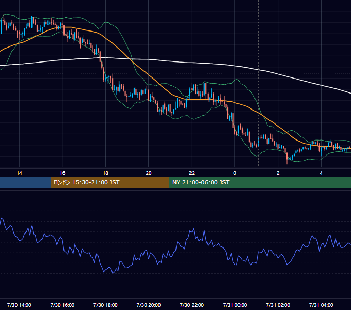
Task: Click the '7/31 04:00' date label
Action: coord(321,305)
